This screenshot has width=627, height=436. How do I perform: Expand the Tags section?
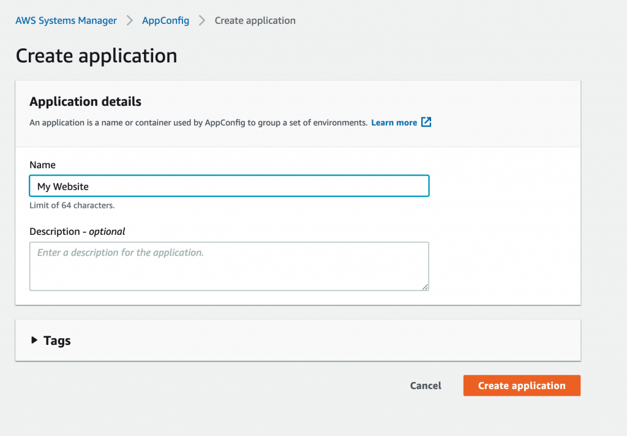click(58, 341)
